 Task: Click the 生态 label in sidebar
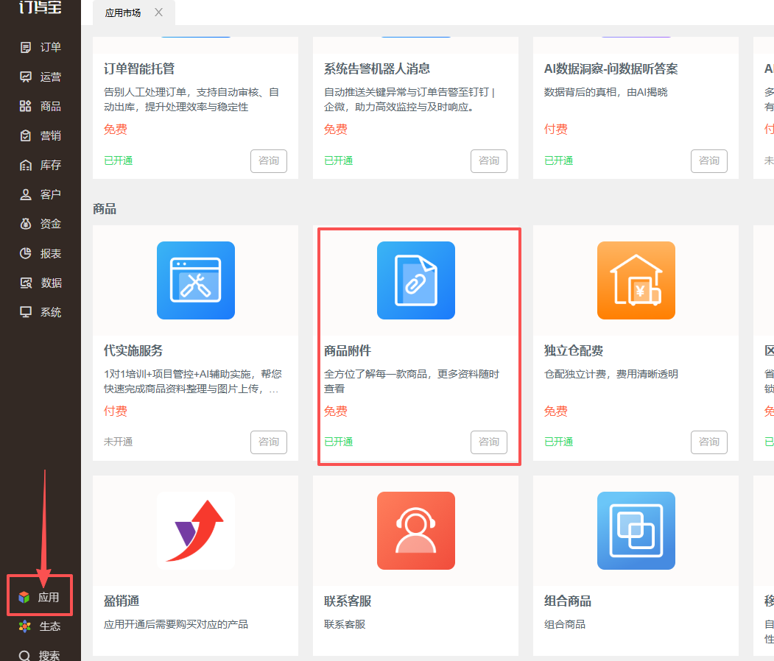pyautogui.click(x=49, y=626)
